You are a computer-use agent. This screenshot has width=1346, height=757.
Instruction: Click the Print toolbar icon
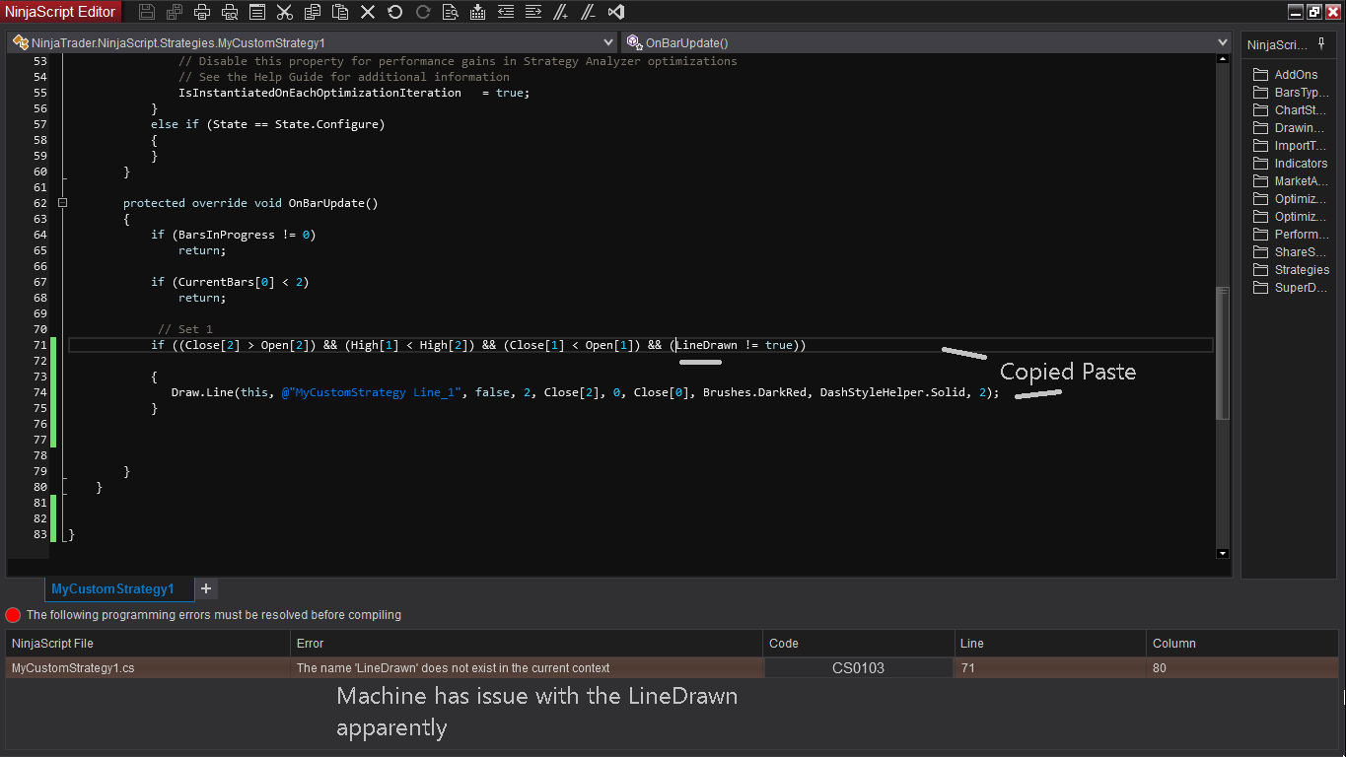pos(202,12)
